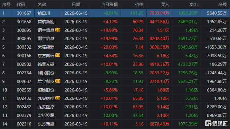230x129 pixels.
Task: Open 铭普光磁 stock entry
Action: (46, 64)
